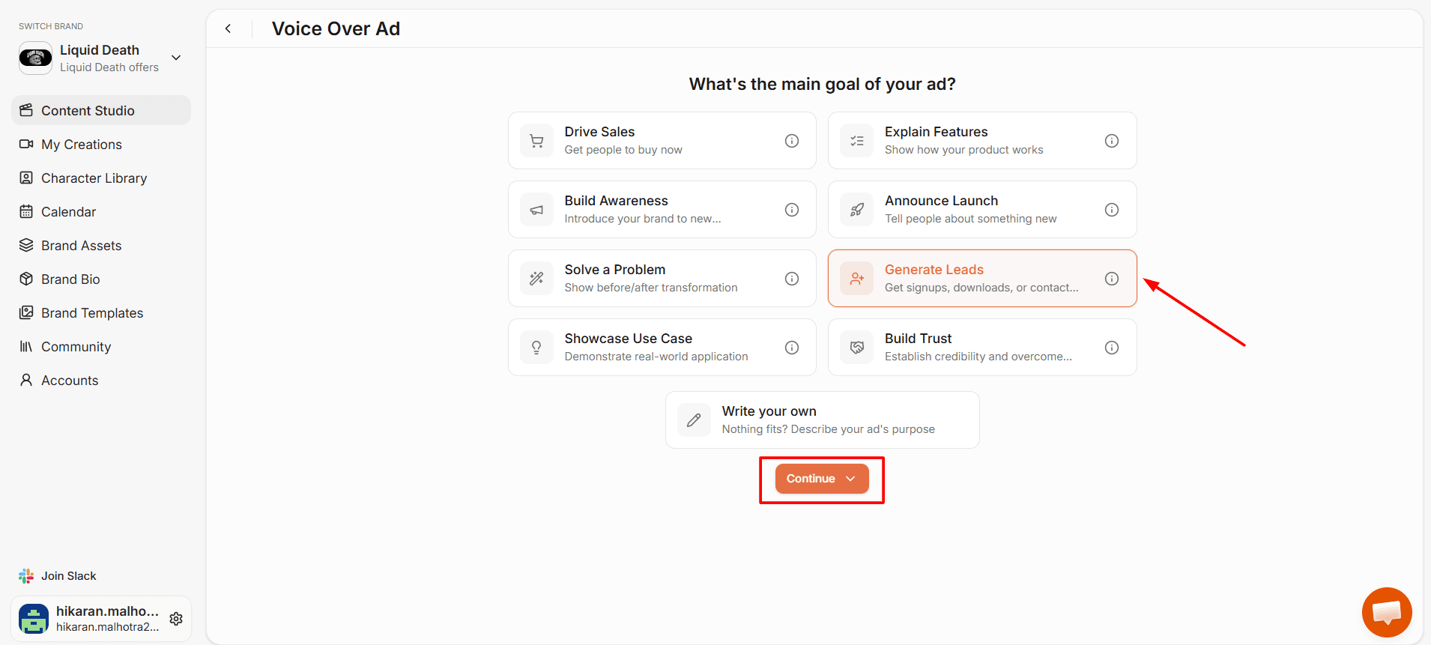Select the Generate Leads goal
Image resolution: width=1431 pixels, height=645 pixels.
click(x=982, y=278)
